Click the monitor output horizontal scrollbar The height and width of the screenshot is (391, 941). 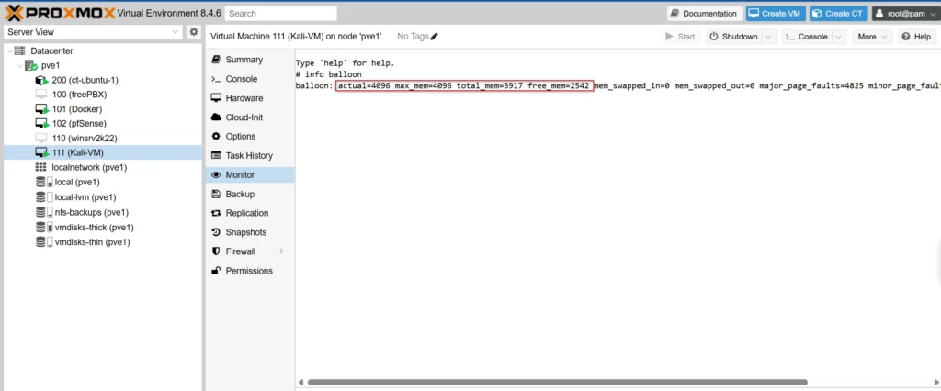point(558,382)
